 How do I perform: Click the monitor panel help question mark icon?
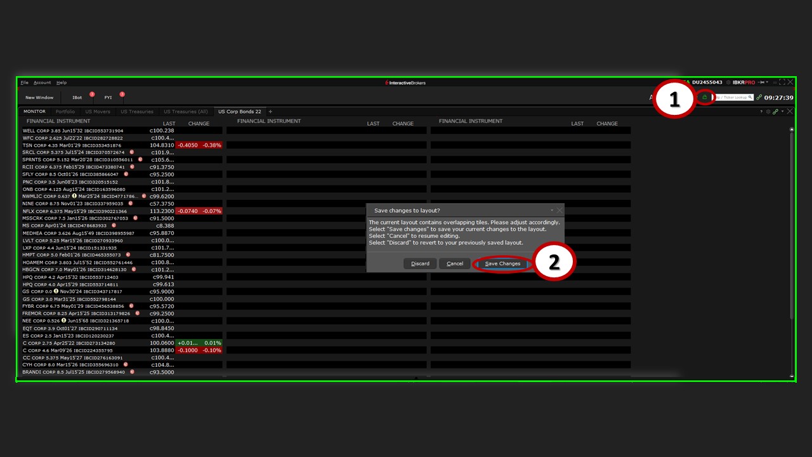pos(761,112)
